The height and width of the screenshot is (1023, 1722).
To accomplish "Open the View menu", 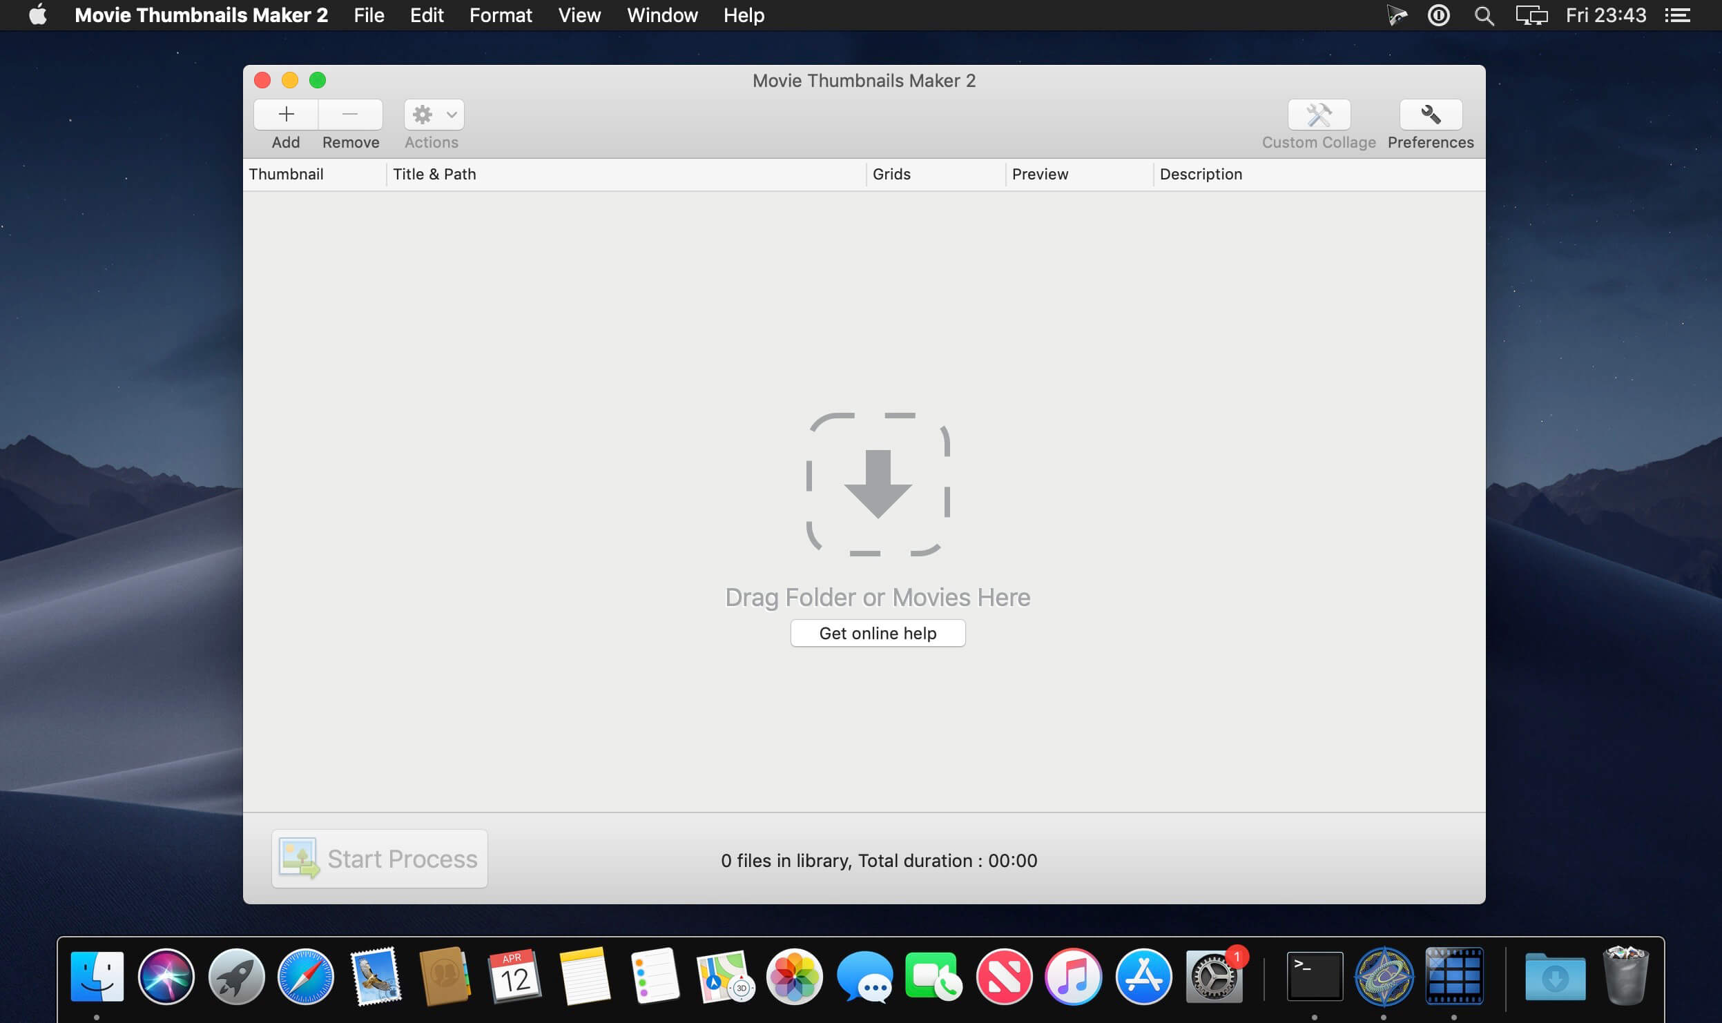I will click(x=579, y=15).
